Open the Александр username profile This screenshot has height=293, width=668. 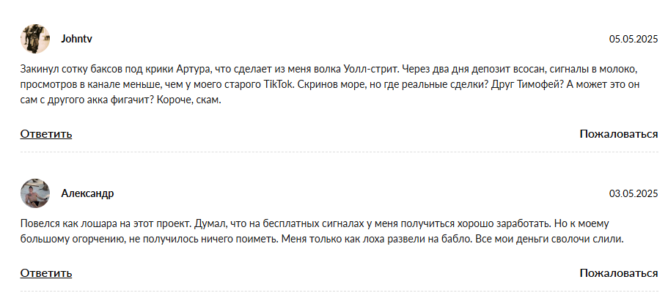[87, 193]
